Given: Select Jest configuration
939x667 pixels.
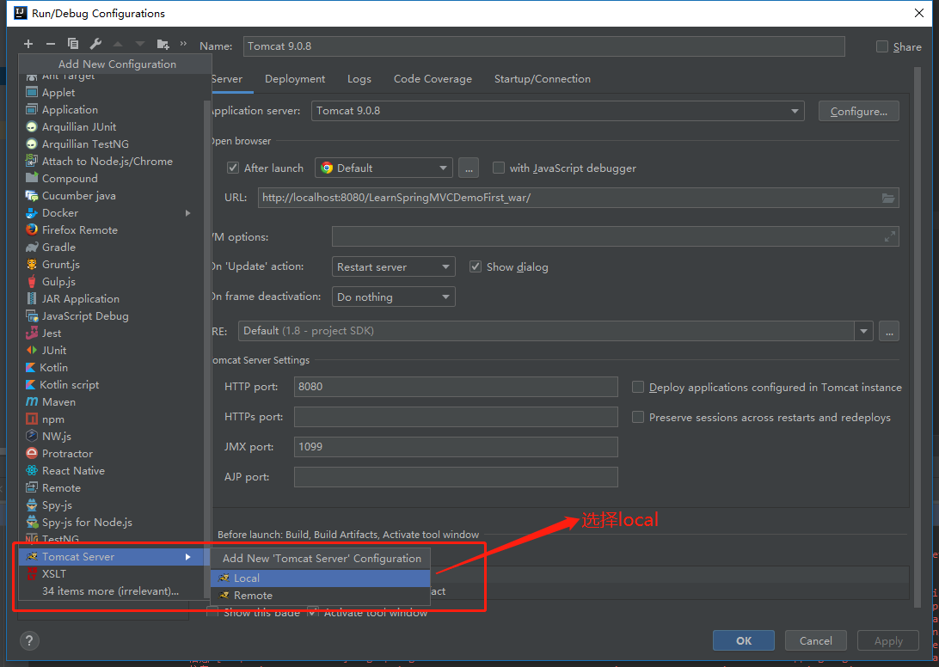Looking at the screenshot, I should [x=112, y=333].
